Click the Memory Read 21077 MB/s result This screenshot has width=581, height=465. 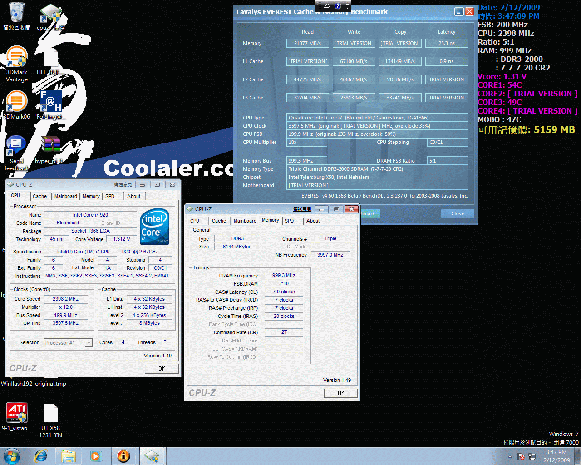pyautogui.click(x=308, y=43)
